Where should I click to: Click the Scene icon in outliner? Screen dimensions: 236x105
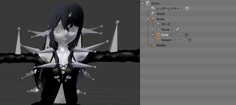148,3
